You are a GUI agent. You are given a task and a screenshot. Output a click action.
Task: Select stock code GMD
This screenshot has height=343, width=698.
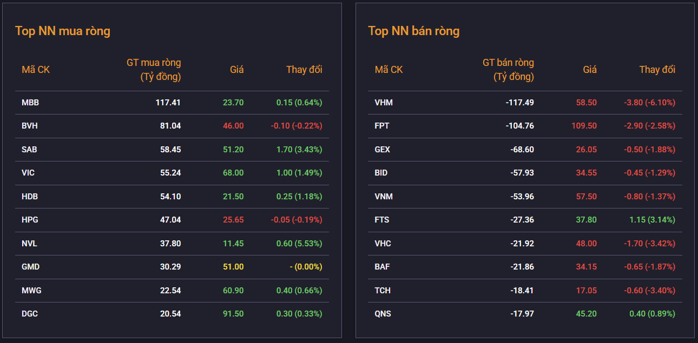point(30,267)
